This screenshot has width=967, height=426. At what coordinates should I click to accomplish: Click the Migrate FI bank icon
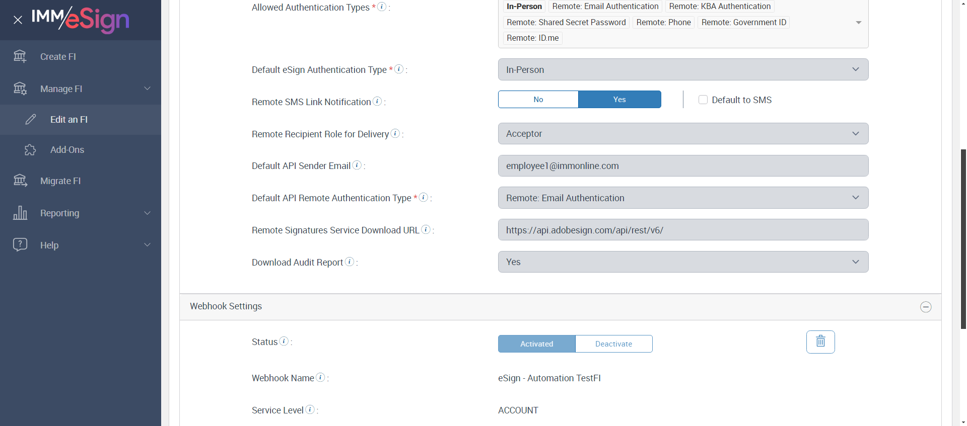click(20, 181)
